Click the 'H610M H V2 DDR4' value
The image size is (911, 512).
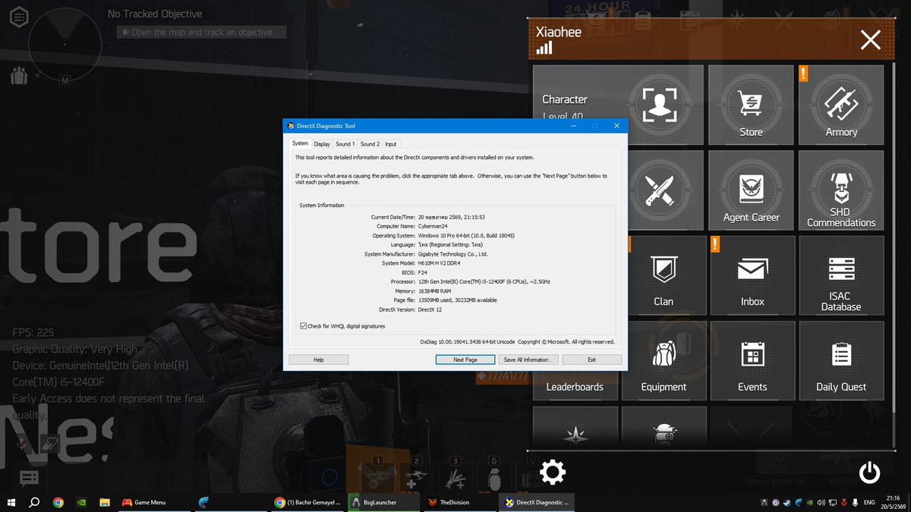440,263
